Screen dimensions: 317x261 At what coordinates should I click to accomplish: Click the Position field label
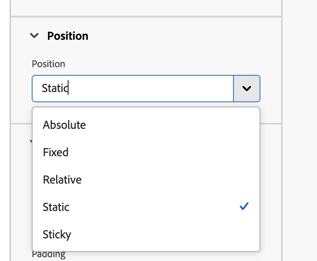click(x=48, y=64)
